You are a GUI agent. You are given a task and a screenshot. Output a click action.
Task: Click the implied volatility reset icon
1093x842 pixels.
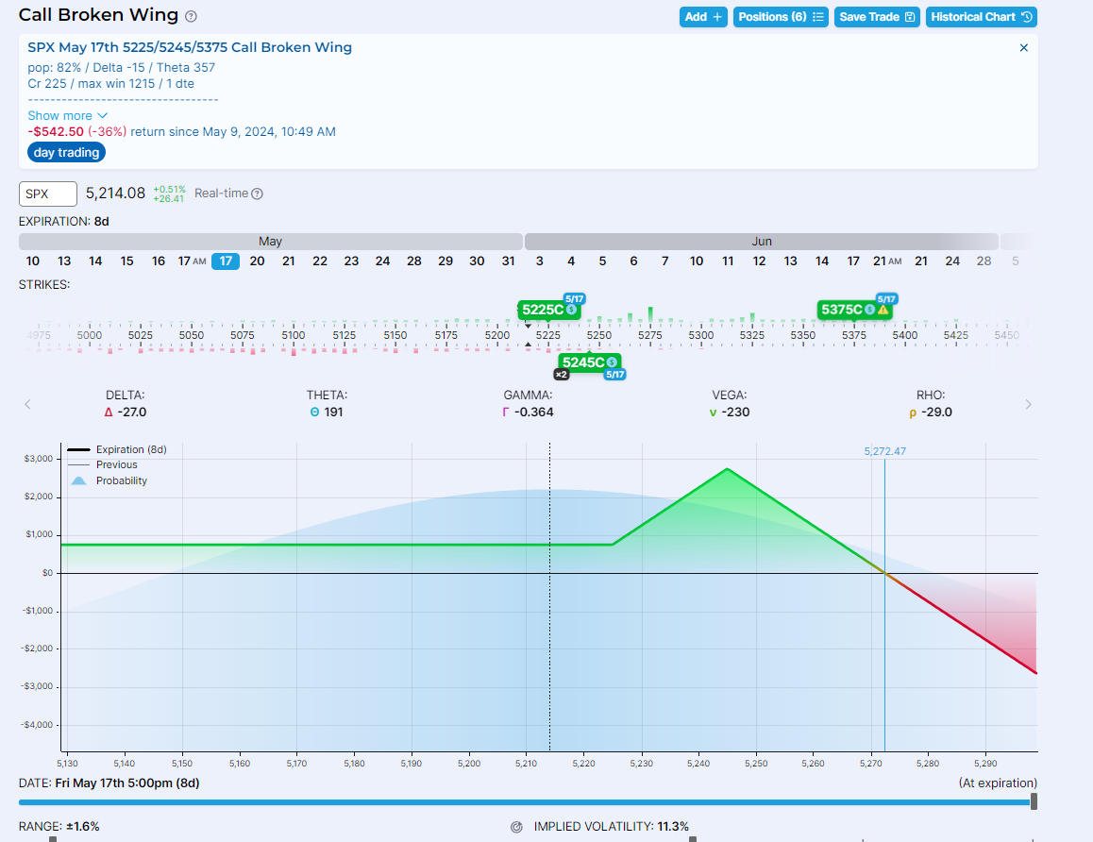pyautogui.click(x=516, y=827)
